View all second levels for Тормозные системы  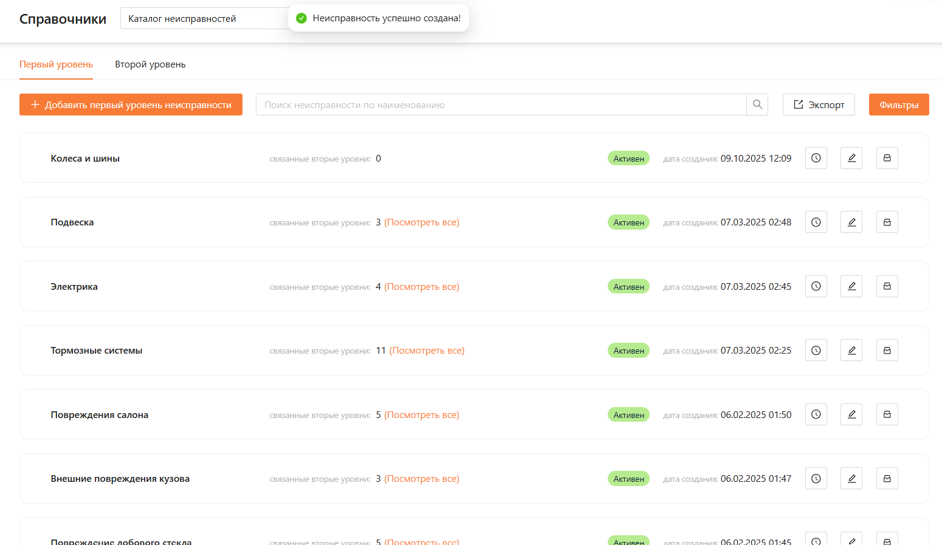coord(427,351)
